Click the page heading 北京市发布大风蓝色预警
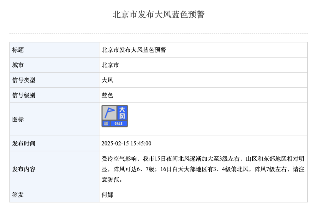The image size is (318, 210). tap(158, 15)
